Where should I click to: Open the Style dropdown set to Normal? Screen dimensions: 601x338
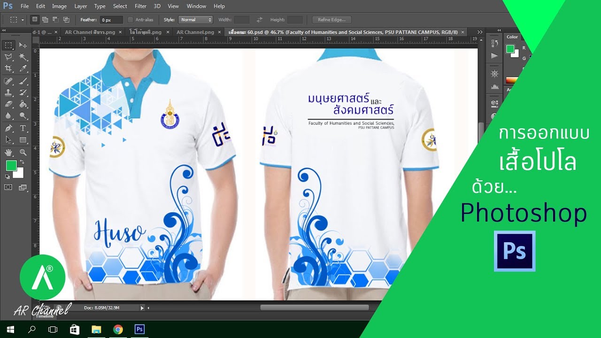195,20
